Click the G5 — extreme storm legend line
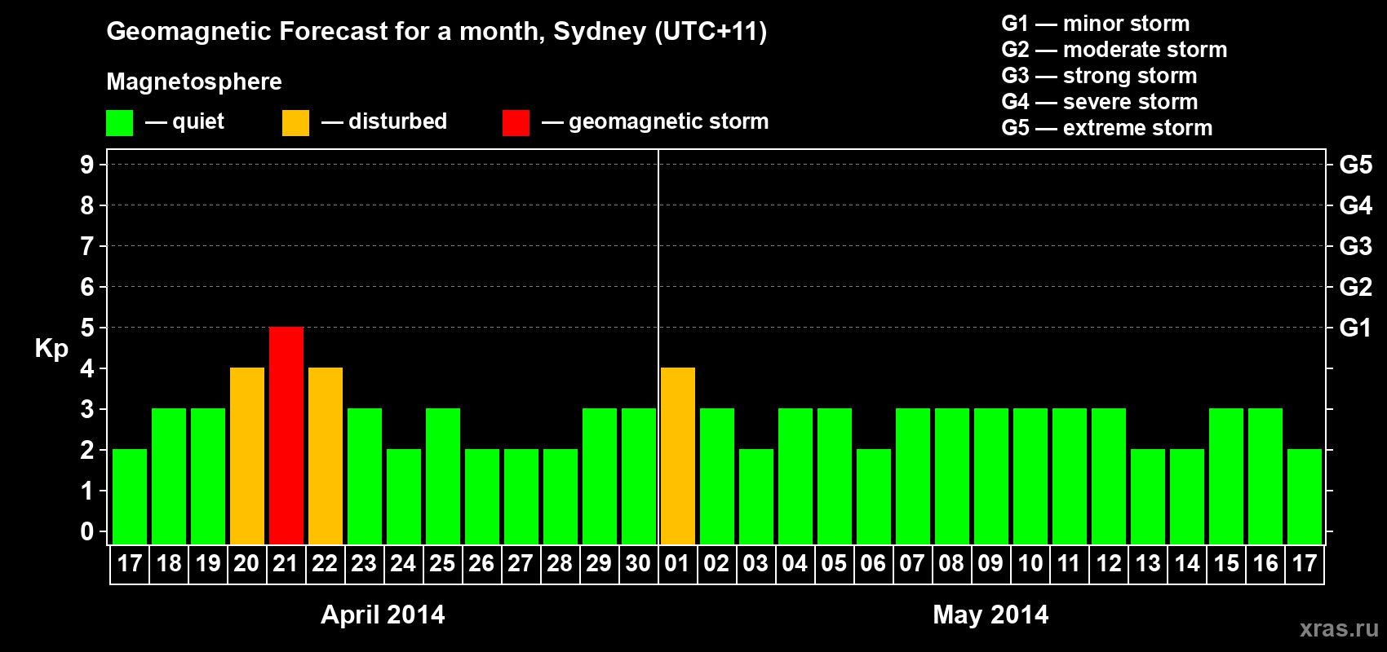This screenshot has width=1387, height=652. click(1107, 128)
